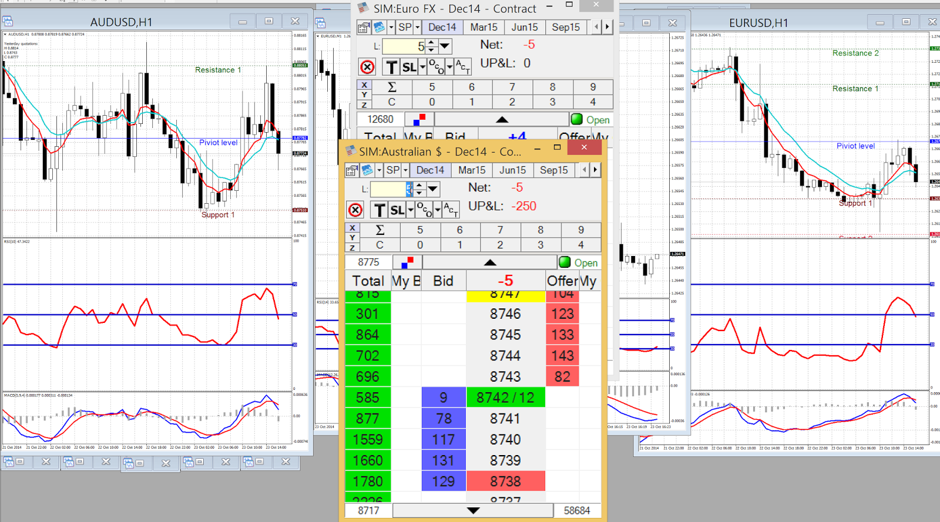Toggle OCO order mode in Euro FX window

436,67
